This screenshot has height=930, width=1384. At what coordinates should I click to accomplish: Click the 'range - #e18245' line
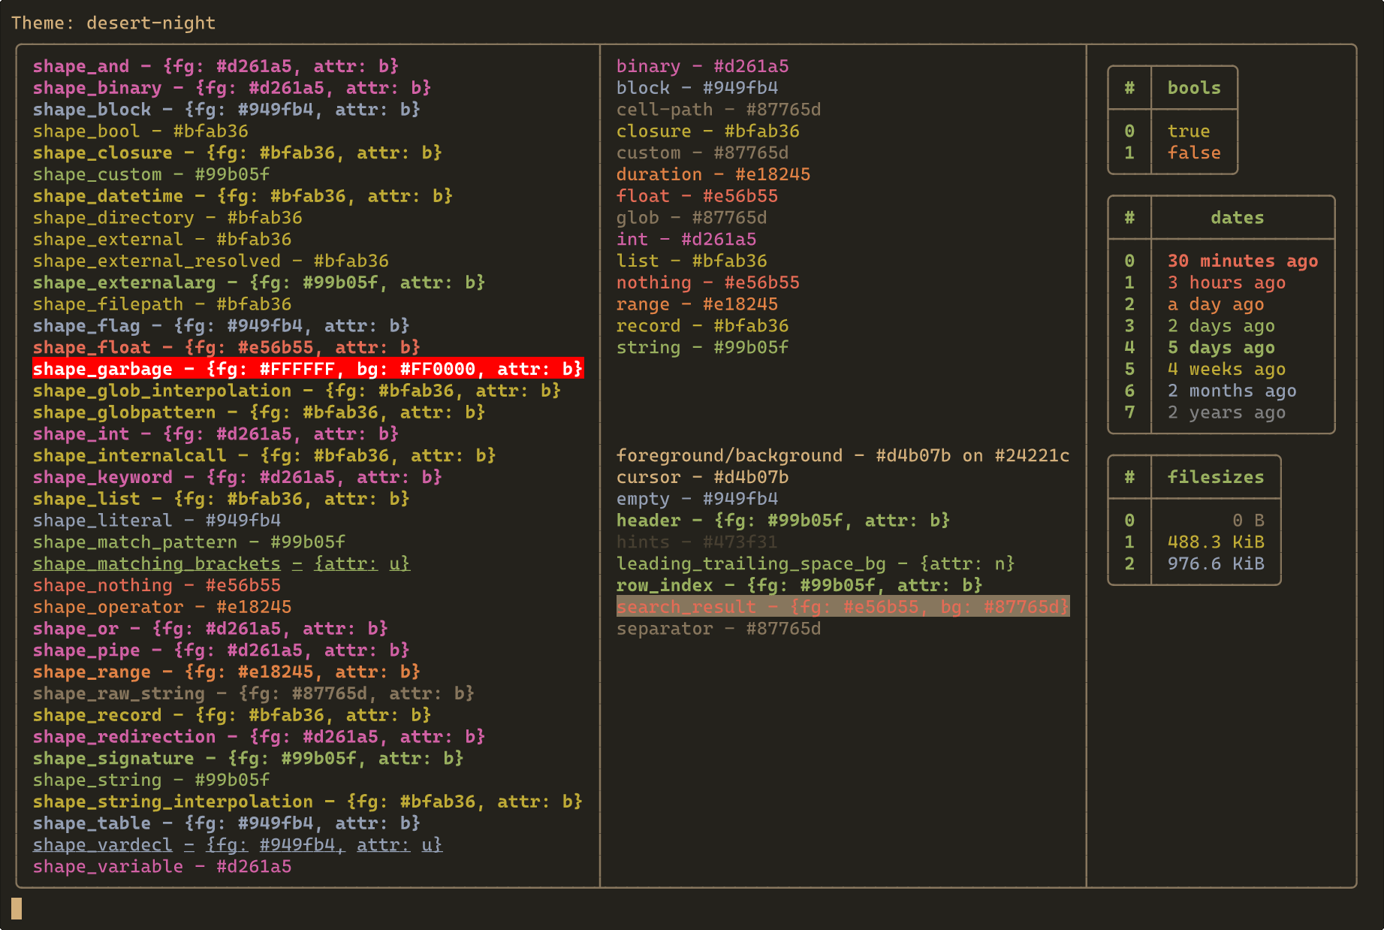697,305
